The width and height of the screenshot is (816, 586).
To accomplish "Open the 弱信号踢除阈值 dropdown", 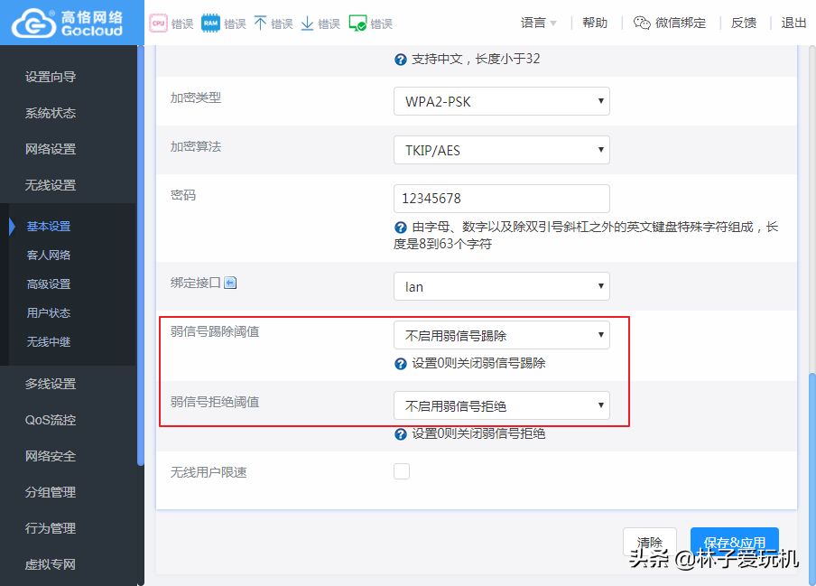I will tap(502, 335).
